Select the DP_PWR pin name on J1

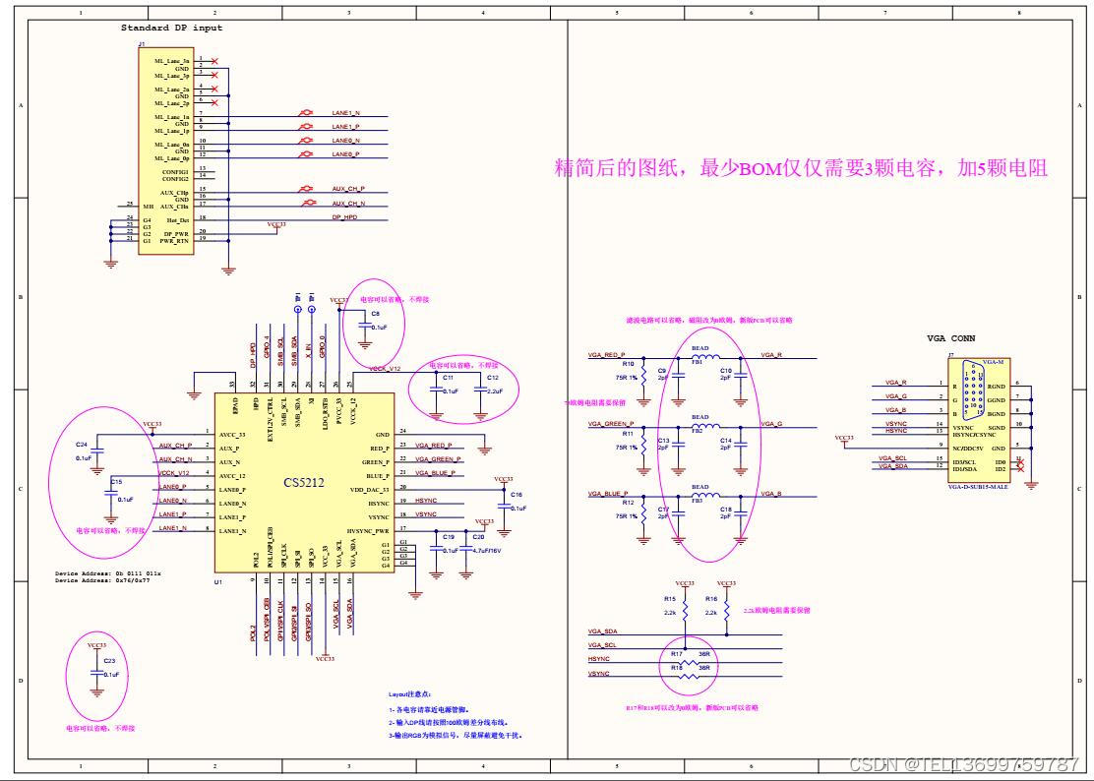coord(176,233)
